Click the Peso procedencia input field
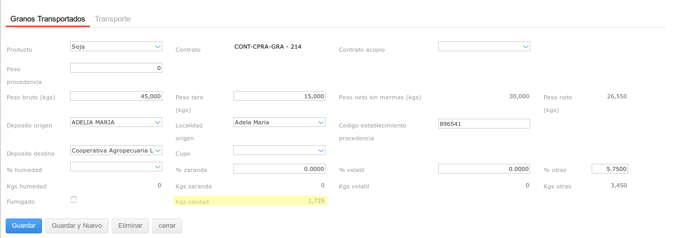 pos(116,68)
